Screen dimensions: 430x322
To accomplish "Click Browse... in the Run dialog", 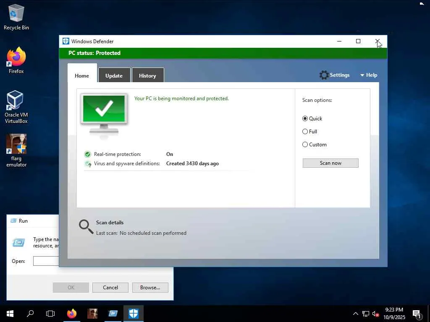I will 150,288.
